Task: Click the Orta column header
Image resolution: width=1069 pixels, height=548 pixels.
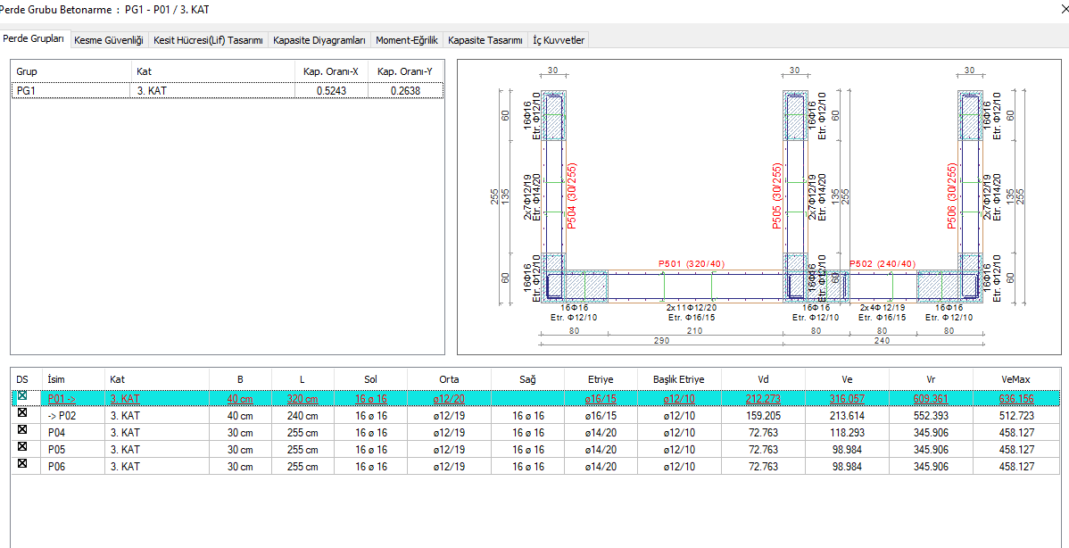Action: [449, 378]
